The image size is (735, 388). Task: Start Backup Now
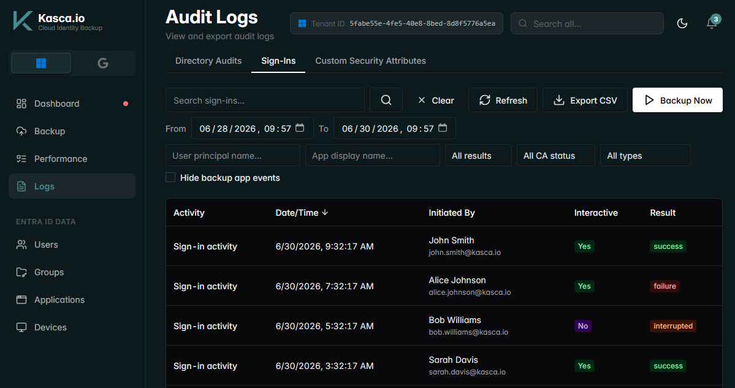[x=677, y=101]
